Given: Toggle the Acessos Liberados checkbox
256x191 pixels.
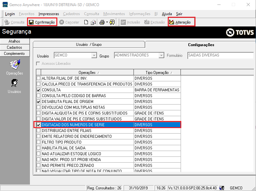Looking at the screenshot, I should 38,64.
